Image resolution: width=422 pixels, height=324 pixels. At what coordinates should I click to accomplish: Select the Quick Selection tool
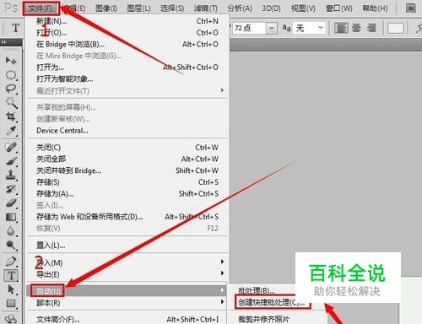click(x=11, y=103)
